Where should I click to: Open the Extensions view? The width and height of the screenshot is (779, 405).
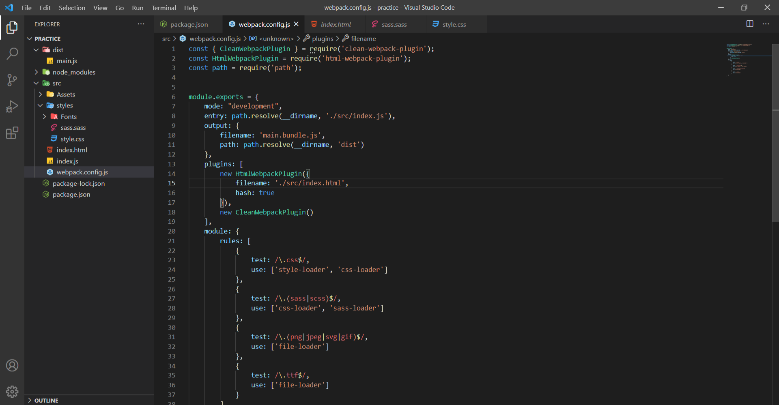click(x=12, y=133)
